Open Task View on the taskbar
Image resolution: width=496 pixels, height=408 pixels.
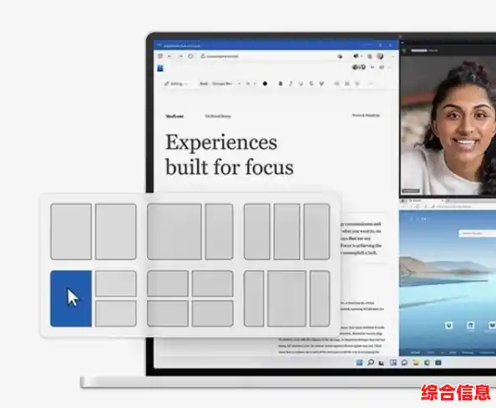pos(382,363)
